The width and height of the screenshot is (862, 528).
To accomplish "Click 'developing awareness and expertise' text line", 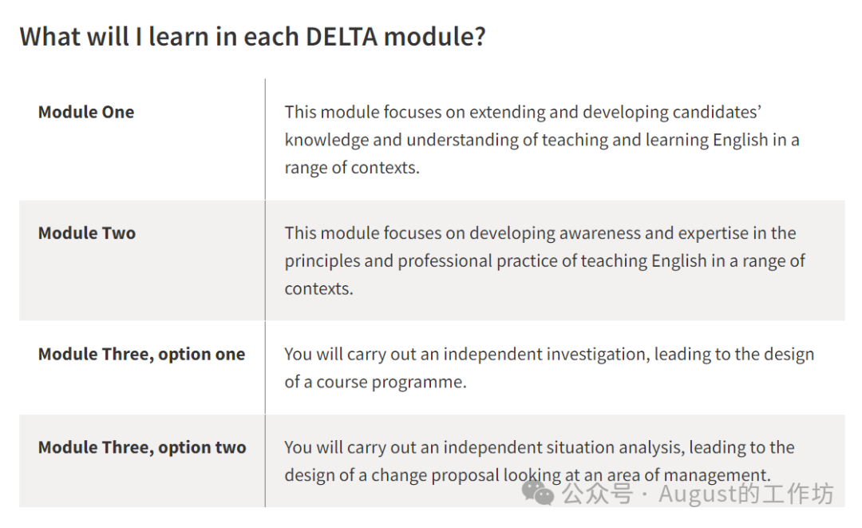I will pos(540,233).
